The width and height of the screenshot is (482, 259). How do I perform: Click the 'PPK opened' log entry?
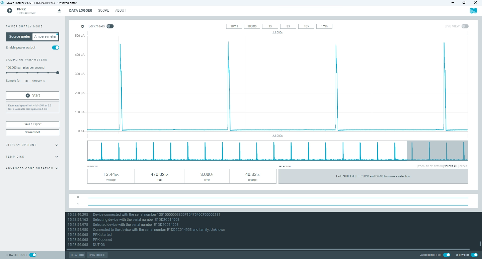(102, 240)
